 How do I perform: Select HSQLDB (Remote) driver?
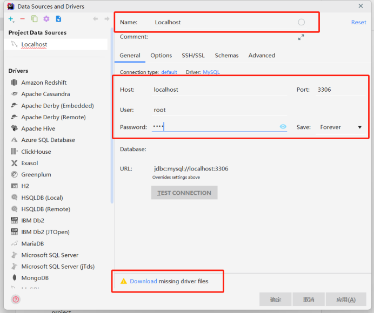pos(46,209)
